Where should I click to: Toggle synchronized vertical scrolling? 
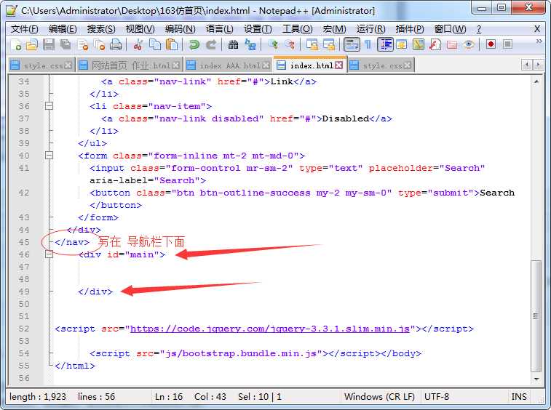click(312, 45)
